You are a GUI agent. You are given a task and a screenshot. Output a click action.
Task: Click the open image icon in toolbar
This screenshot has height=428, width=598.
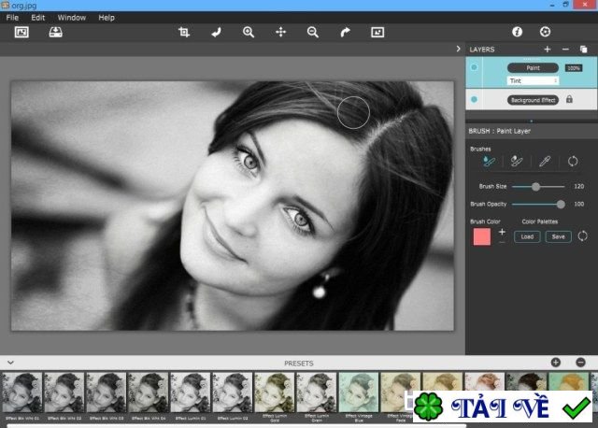[x=21, y=32]
